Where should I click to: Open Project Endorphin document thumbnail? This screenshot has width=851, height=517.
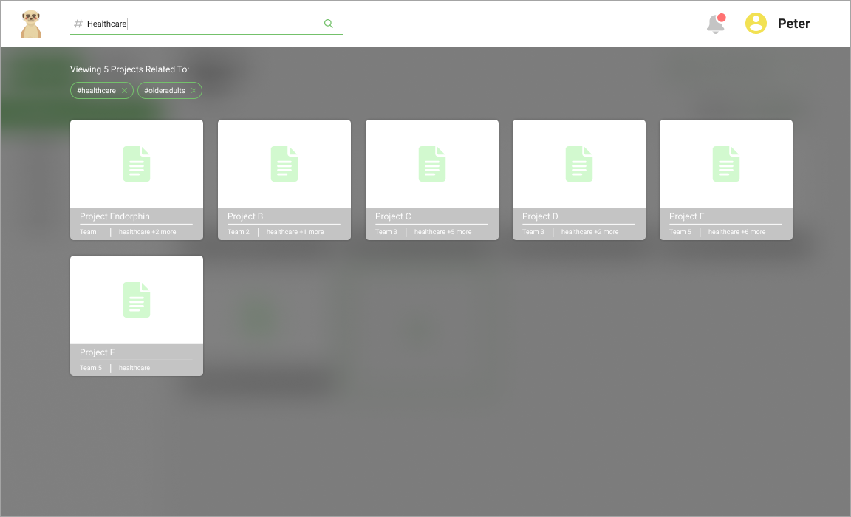point(137,164)
